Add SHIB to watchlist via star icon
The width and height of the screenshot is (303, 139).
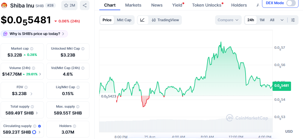point(69,5)
